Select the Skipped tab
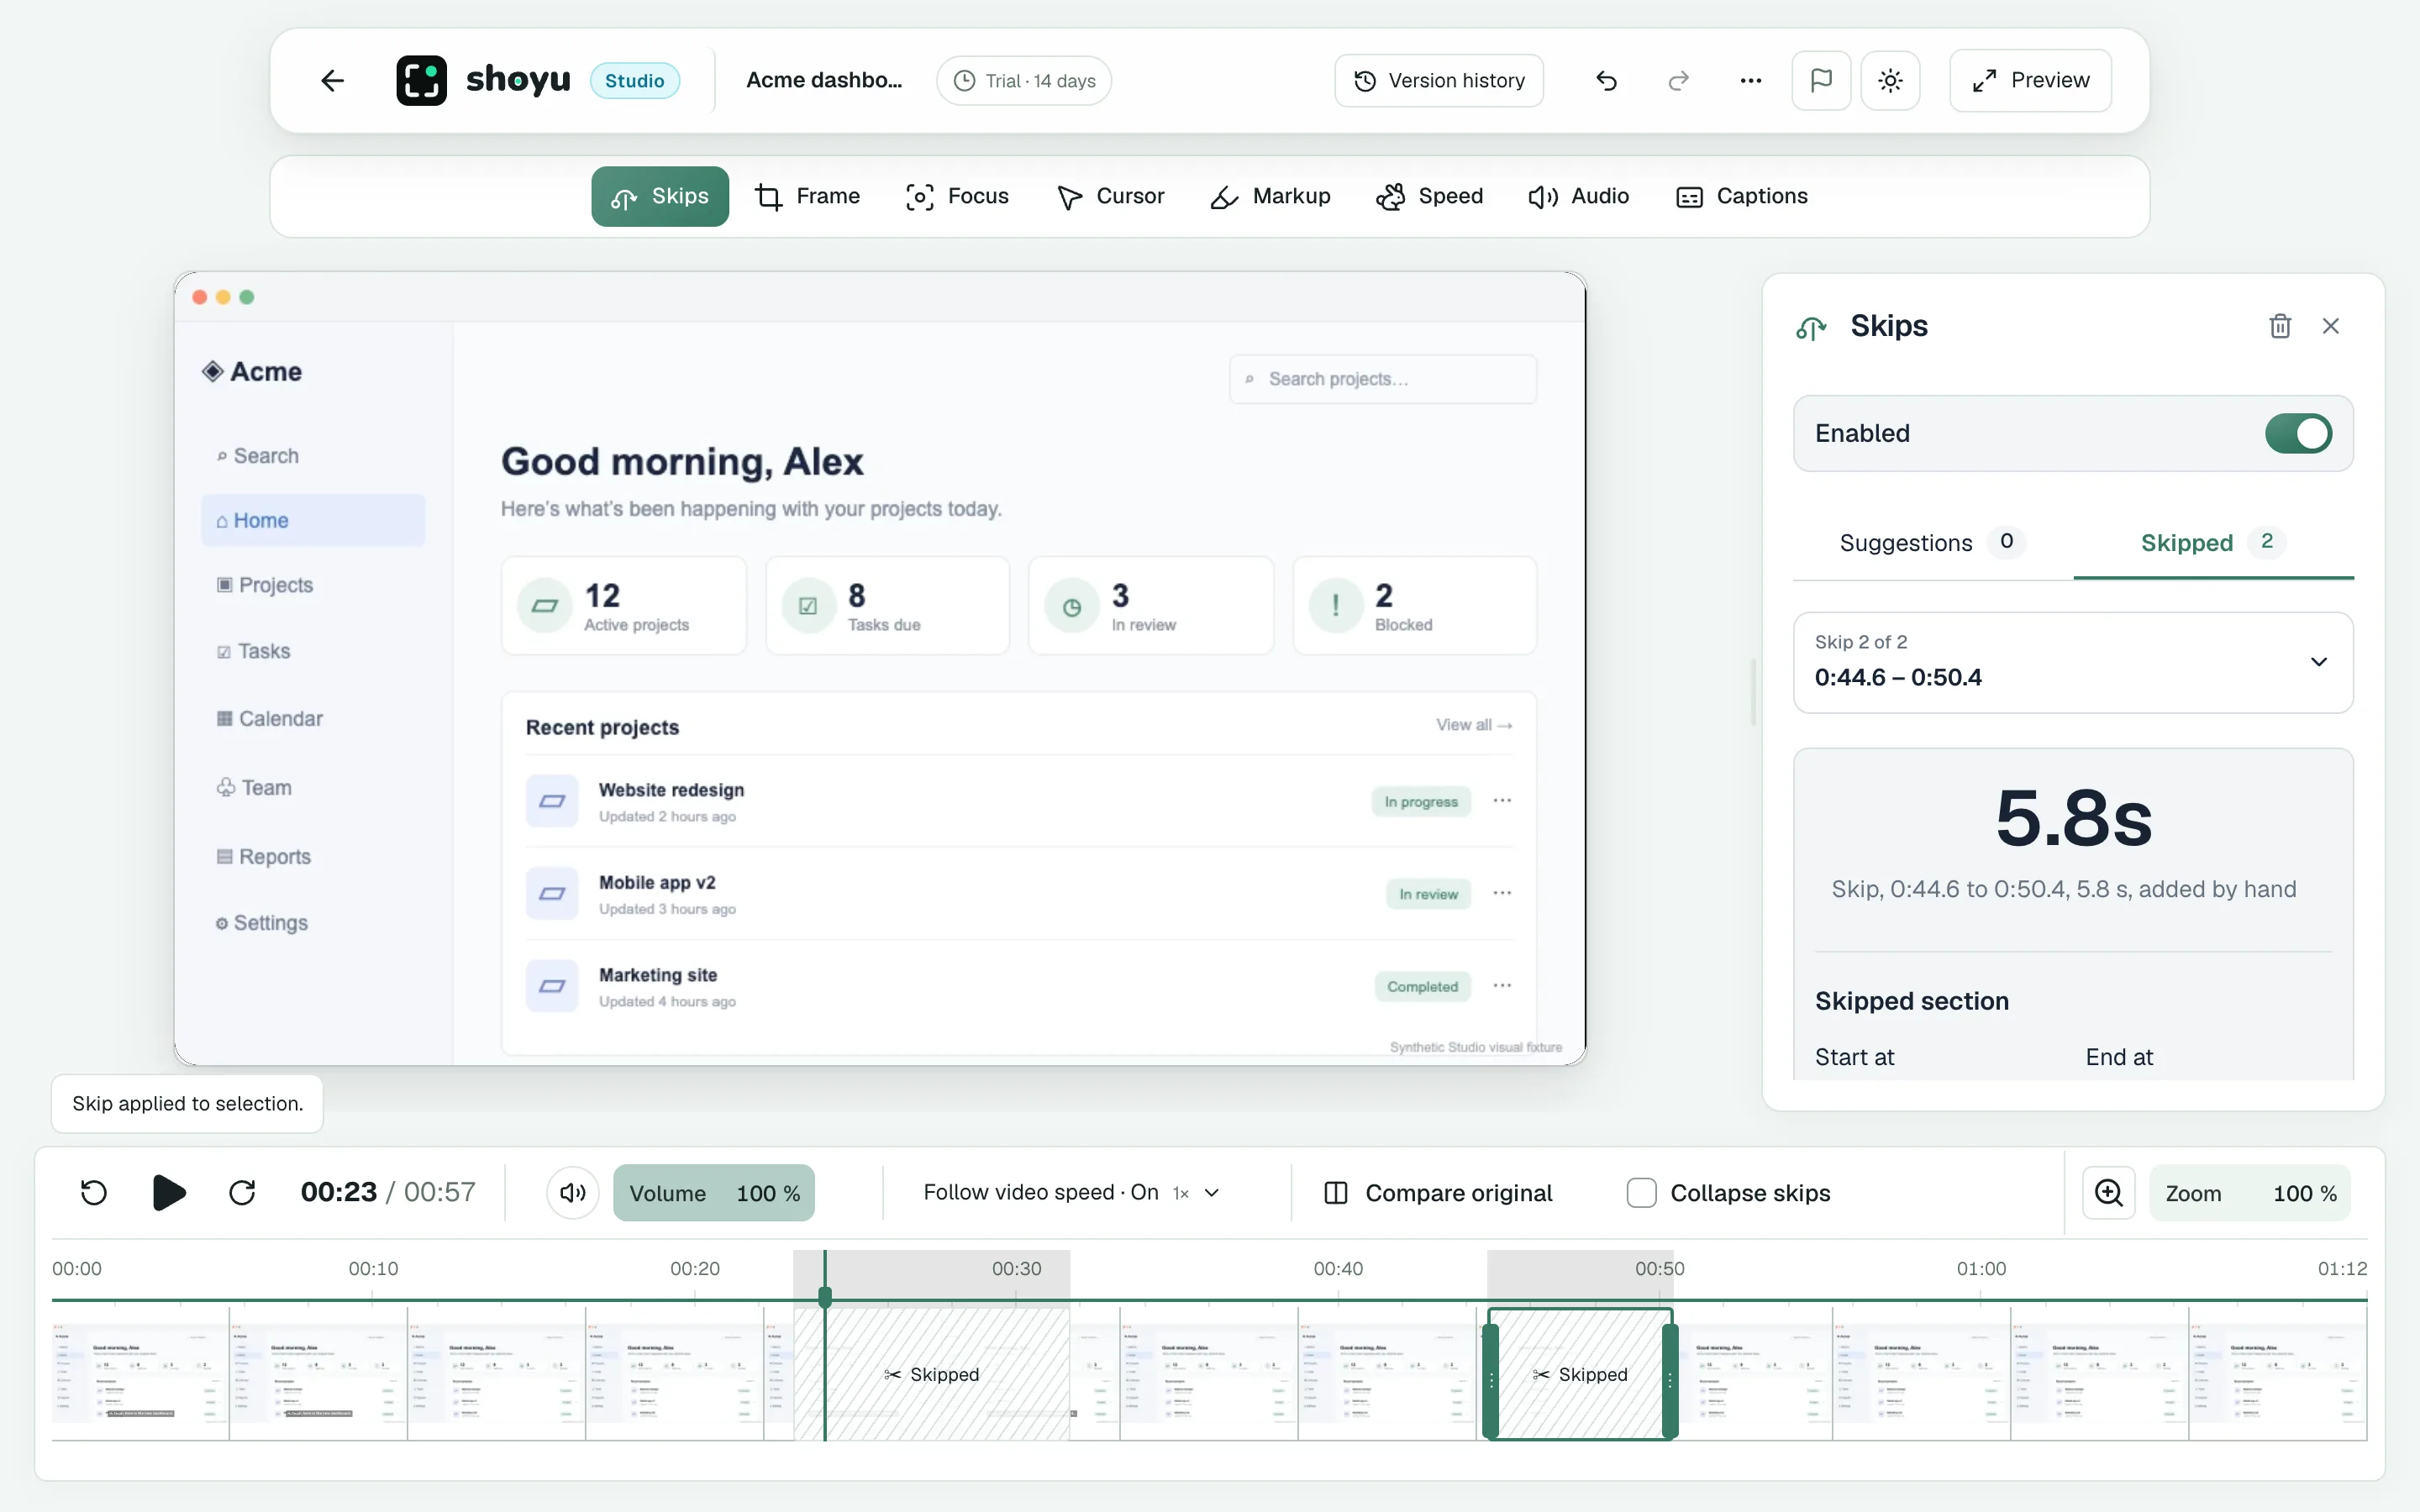Screen dimensions: 2420x1512 [2213, 542]
